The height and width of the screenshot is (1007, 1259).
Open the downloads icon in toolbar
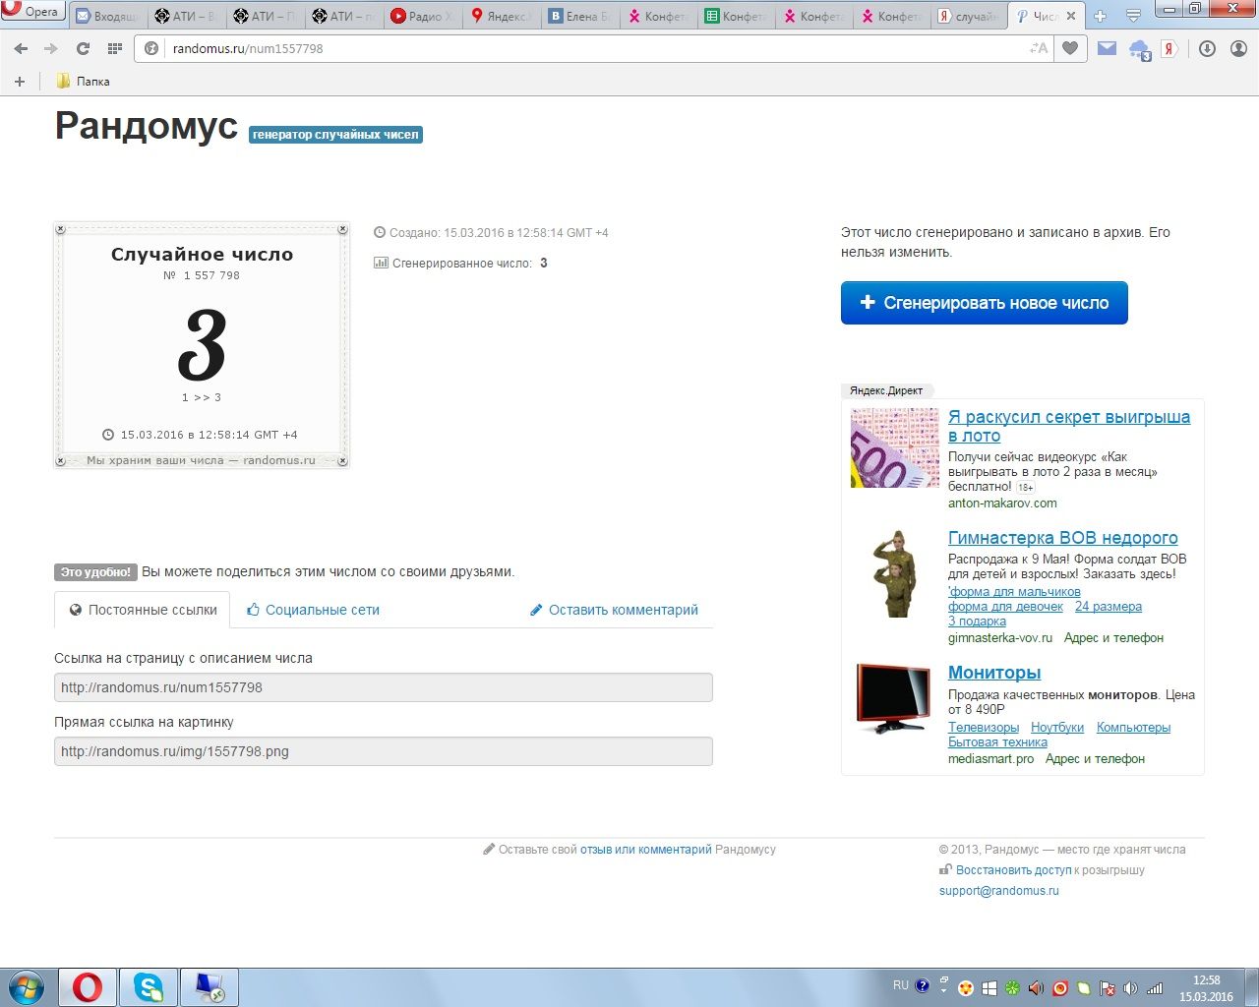[1207, 48]
